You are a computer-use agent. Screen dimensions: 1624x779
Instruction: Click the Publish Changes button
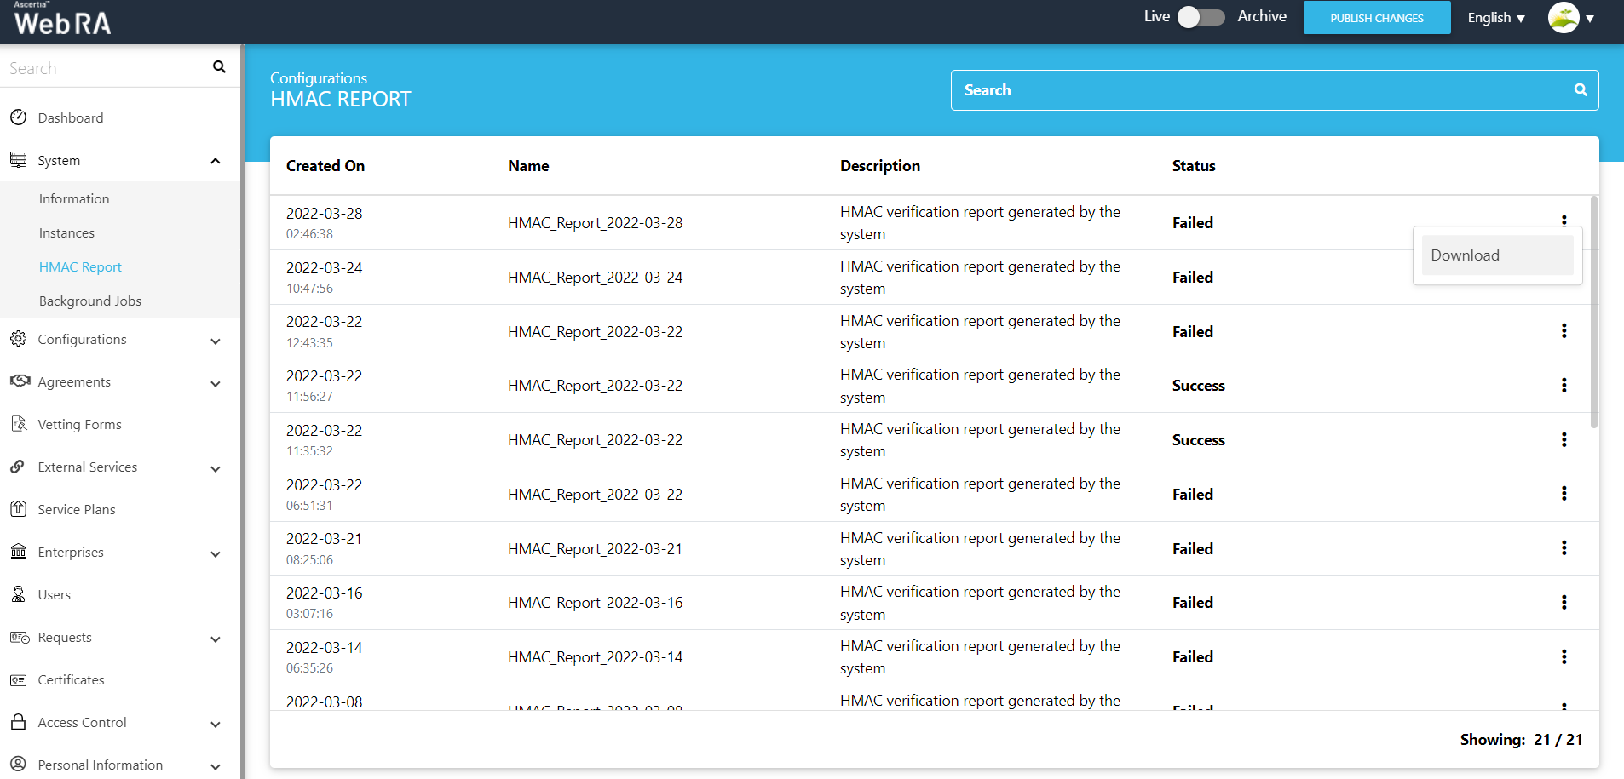(1376, 18)
